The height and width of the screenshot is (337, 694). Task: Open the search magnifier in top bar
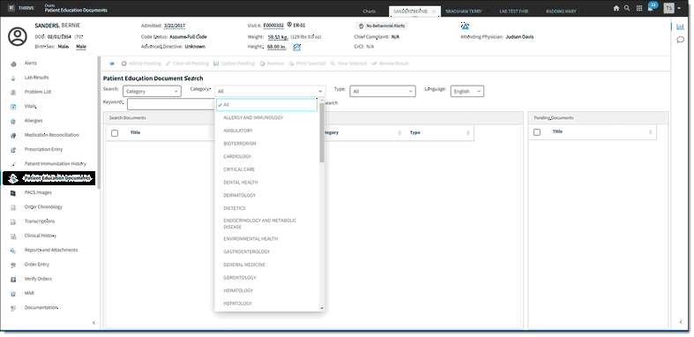(627, 8)
